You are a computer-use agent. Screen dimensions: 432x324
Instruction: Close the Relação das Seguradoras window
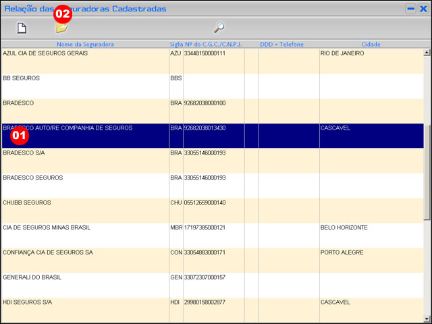[x=423, y=9]
